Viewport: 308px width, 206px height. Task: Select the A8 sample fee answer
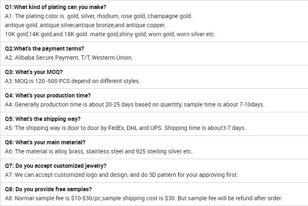click(143, 198)
